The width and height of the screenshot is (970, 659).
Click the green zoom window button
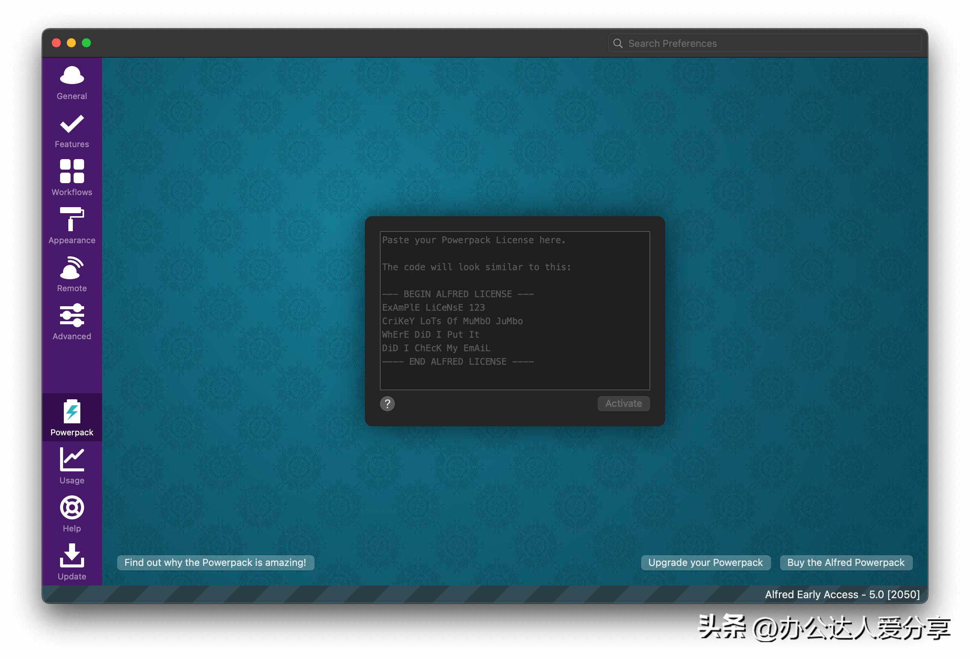tap(86, 43)
